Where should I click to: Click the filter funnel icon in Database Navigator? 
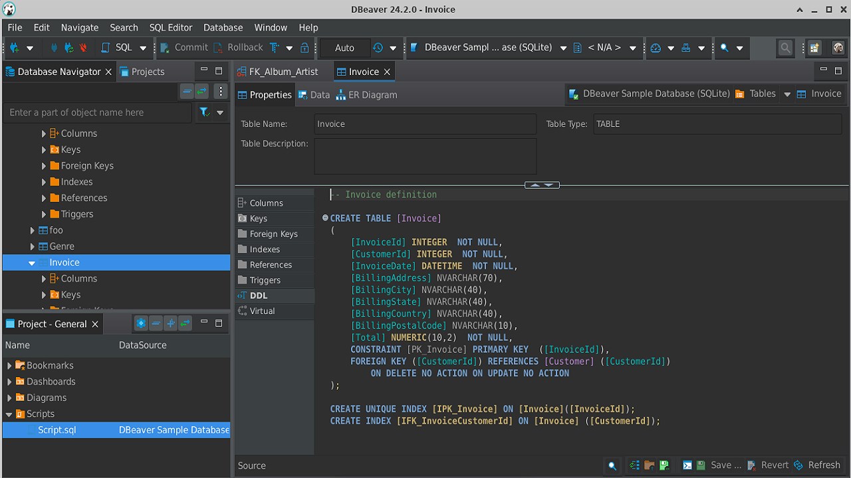tap(205, 113)
